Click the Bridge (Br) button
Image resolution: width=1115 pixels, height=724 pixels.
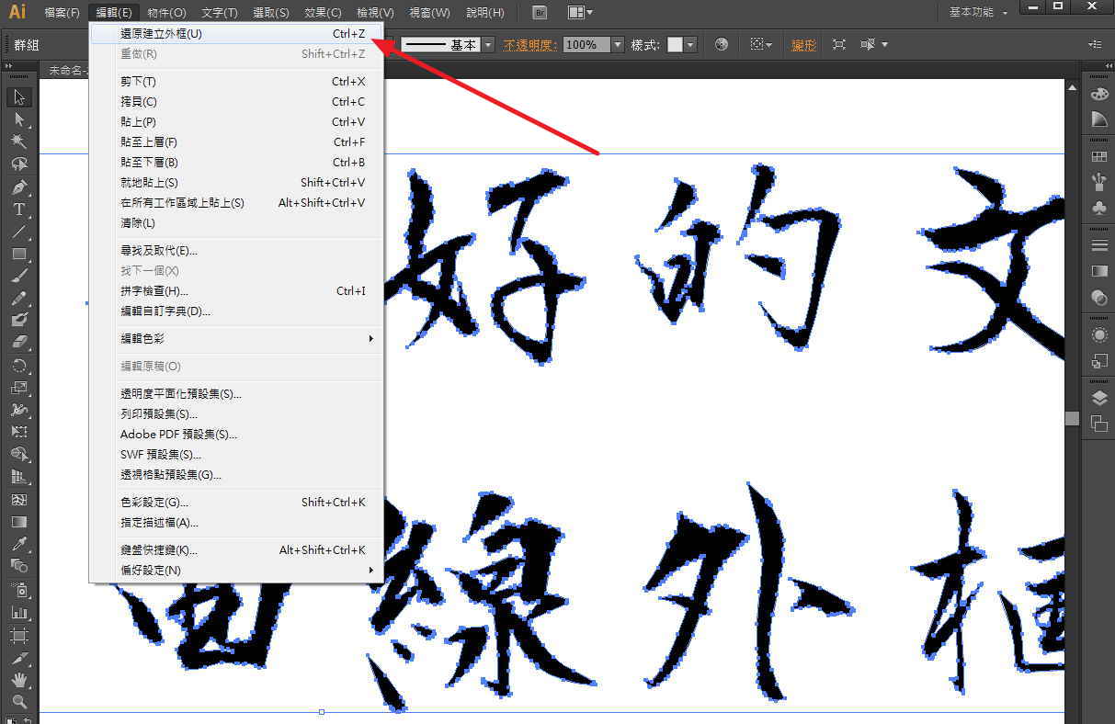[x=540, y=13]
